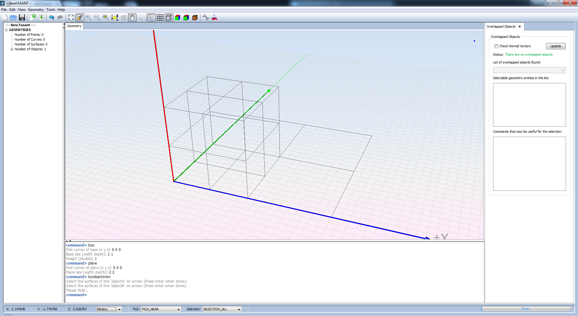Toggle the grid display icon
Viewport: 578px width, 316px height.
[x=160, y=17]
